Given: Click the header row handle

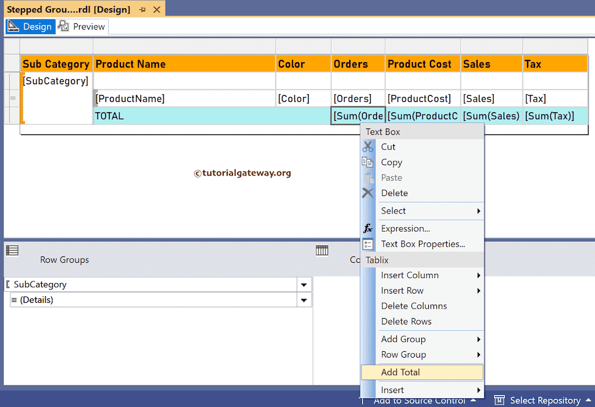Looking at the screenshot, I should [x=12, y=64].
